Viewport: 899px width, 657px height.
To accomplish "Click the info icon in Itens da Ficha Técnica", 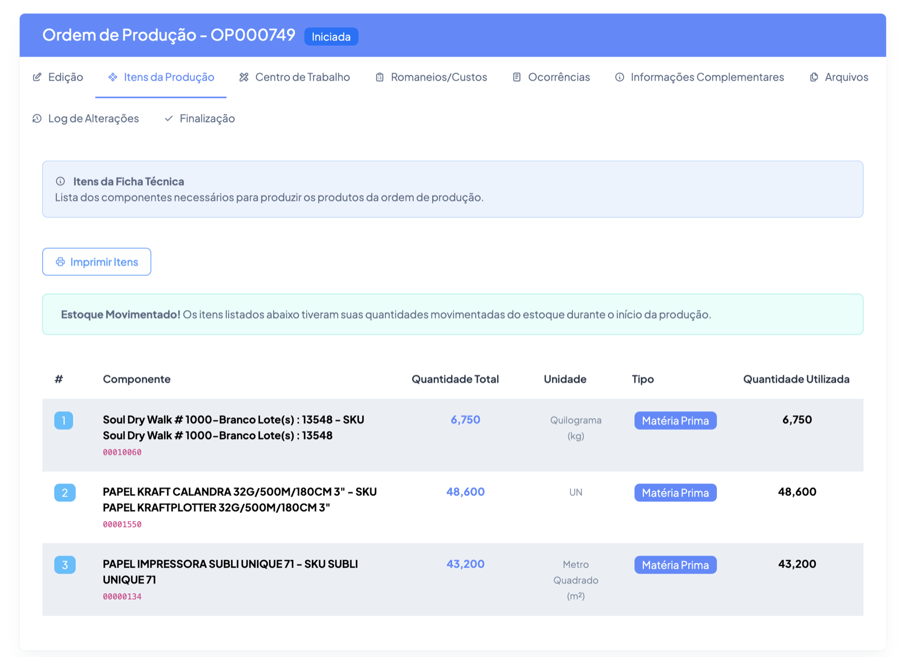I will [60, 181].
